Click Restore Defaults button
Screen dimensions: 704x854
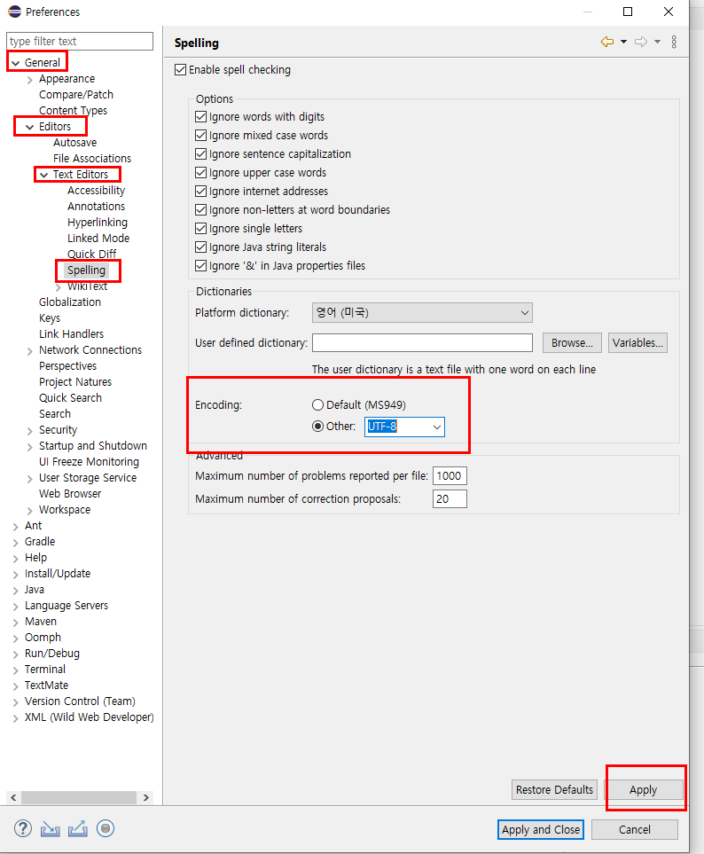point(554,790)
